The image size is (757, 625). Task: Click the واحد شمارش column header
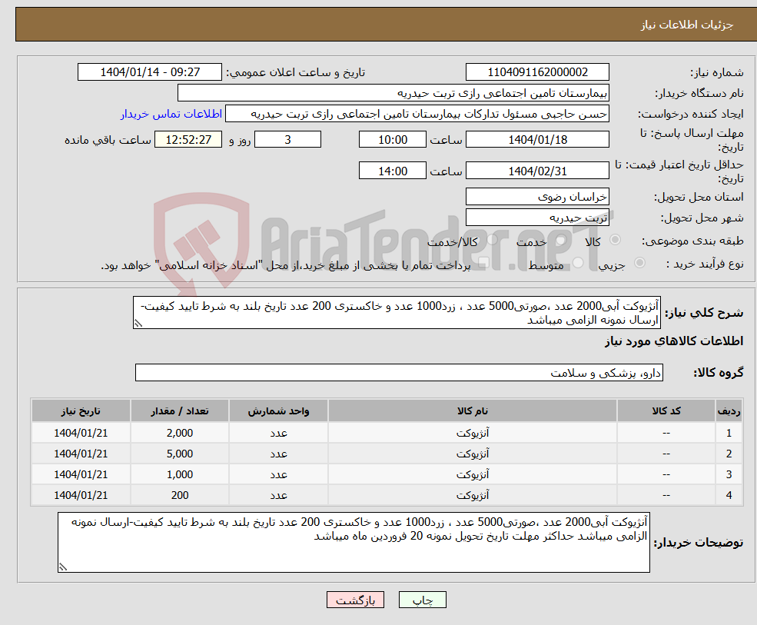[278, 411]
